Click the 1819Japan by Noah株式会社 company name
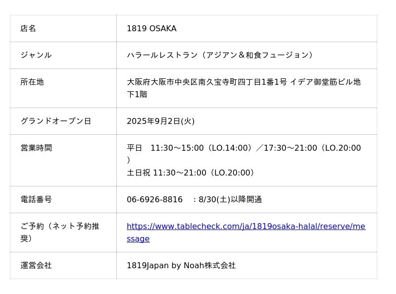This screenshot has width=396, height=294. 181,266
